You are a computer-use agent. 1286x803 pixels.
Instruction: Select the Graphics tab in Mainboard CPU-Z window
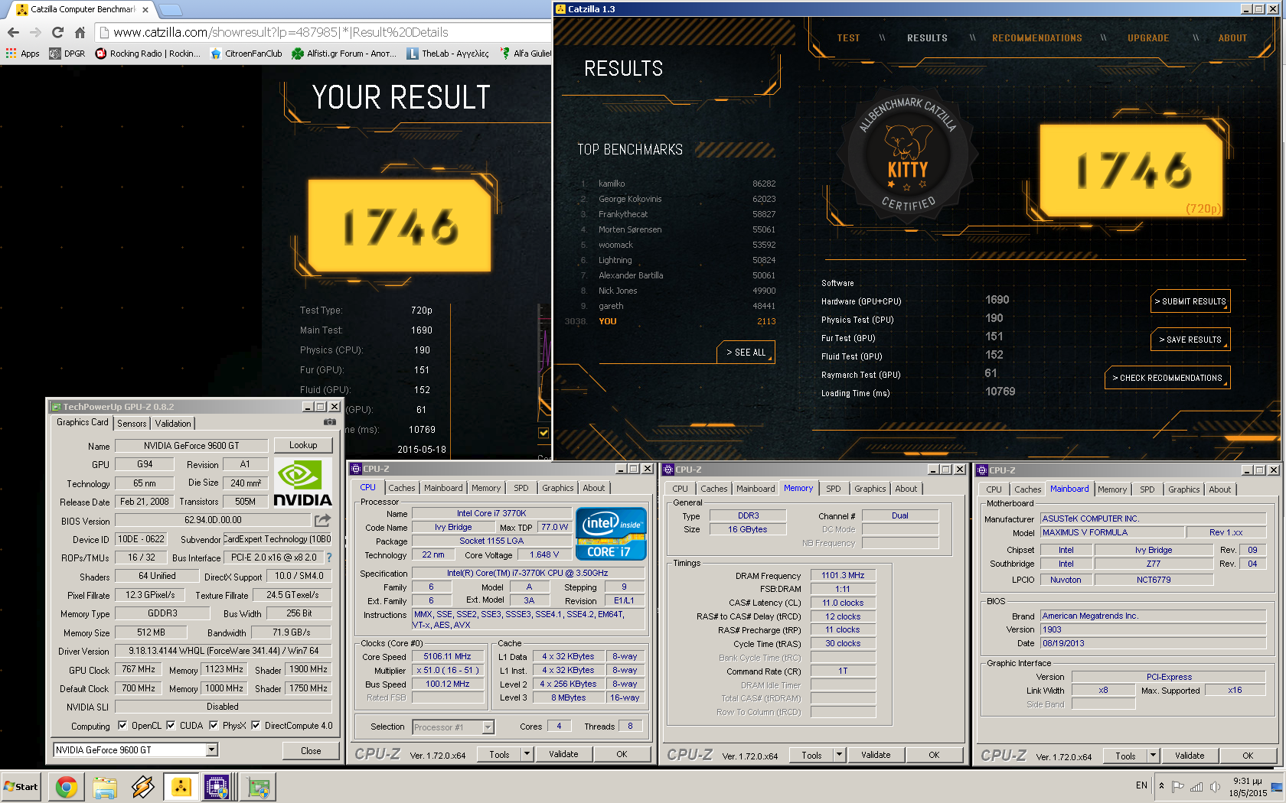click(1183, 489)
